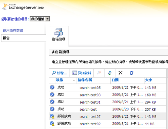Sort by 日期 date column header
Image resolution: width=168 pixels, height=129 pixels.
127,80
